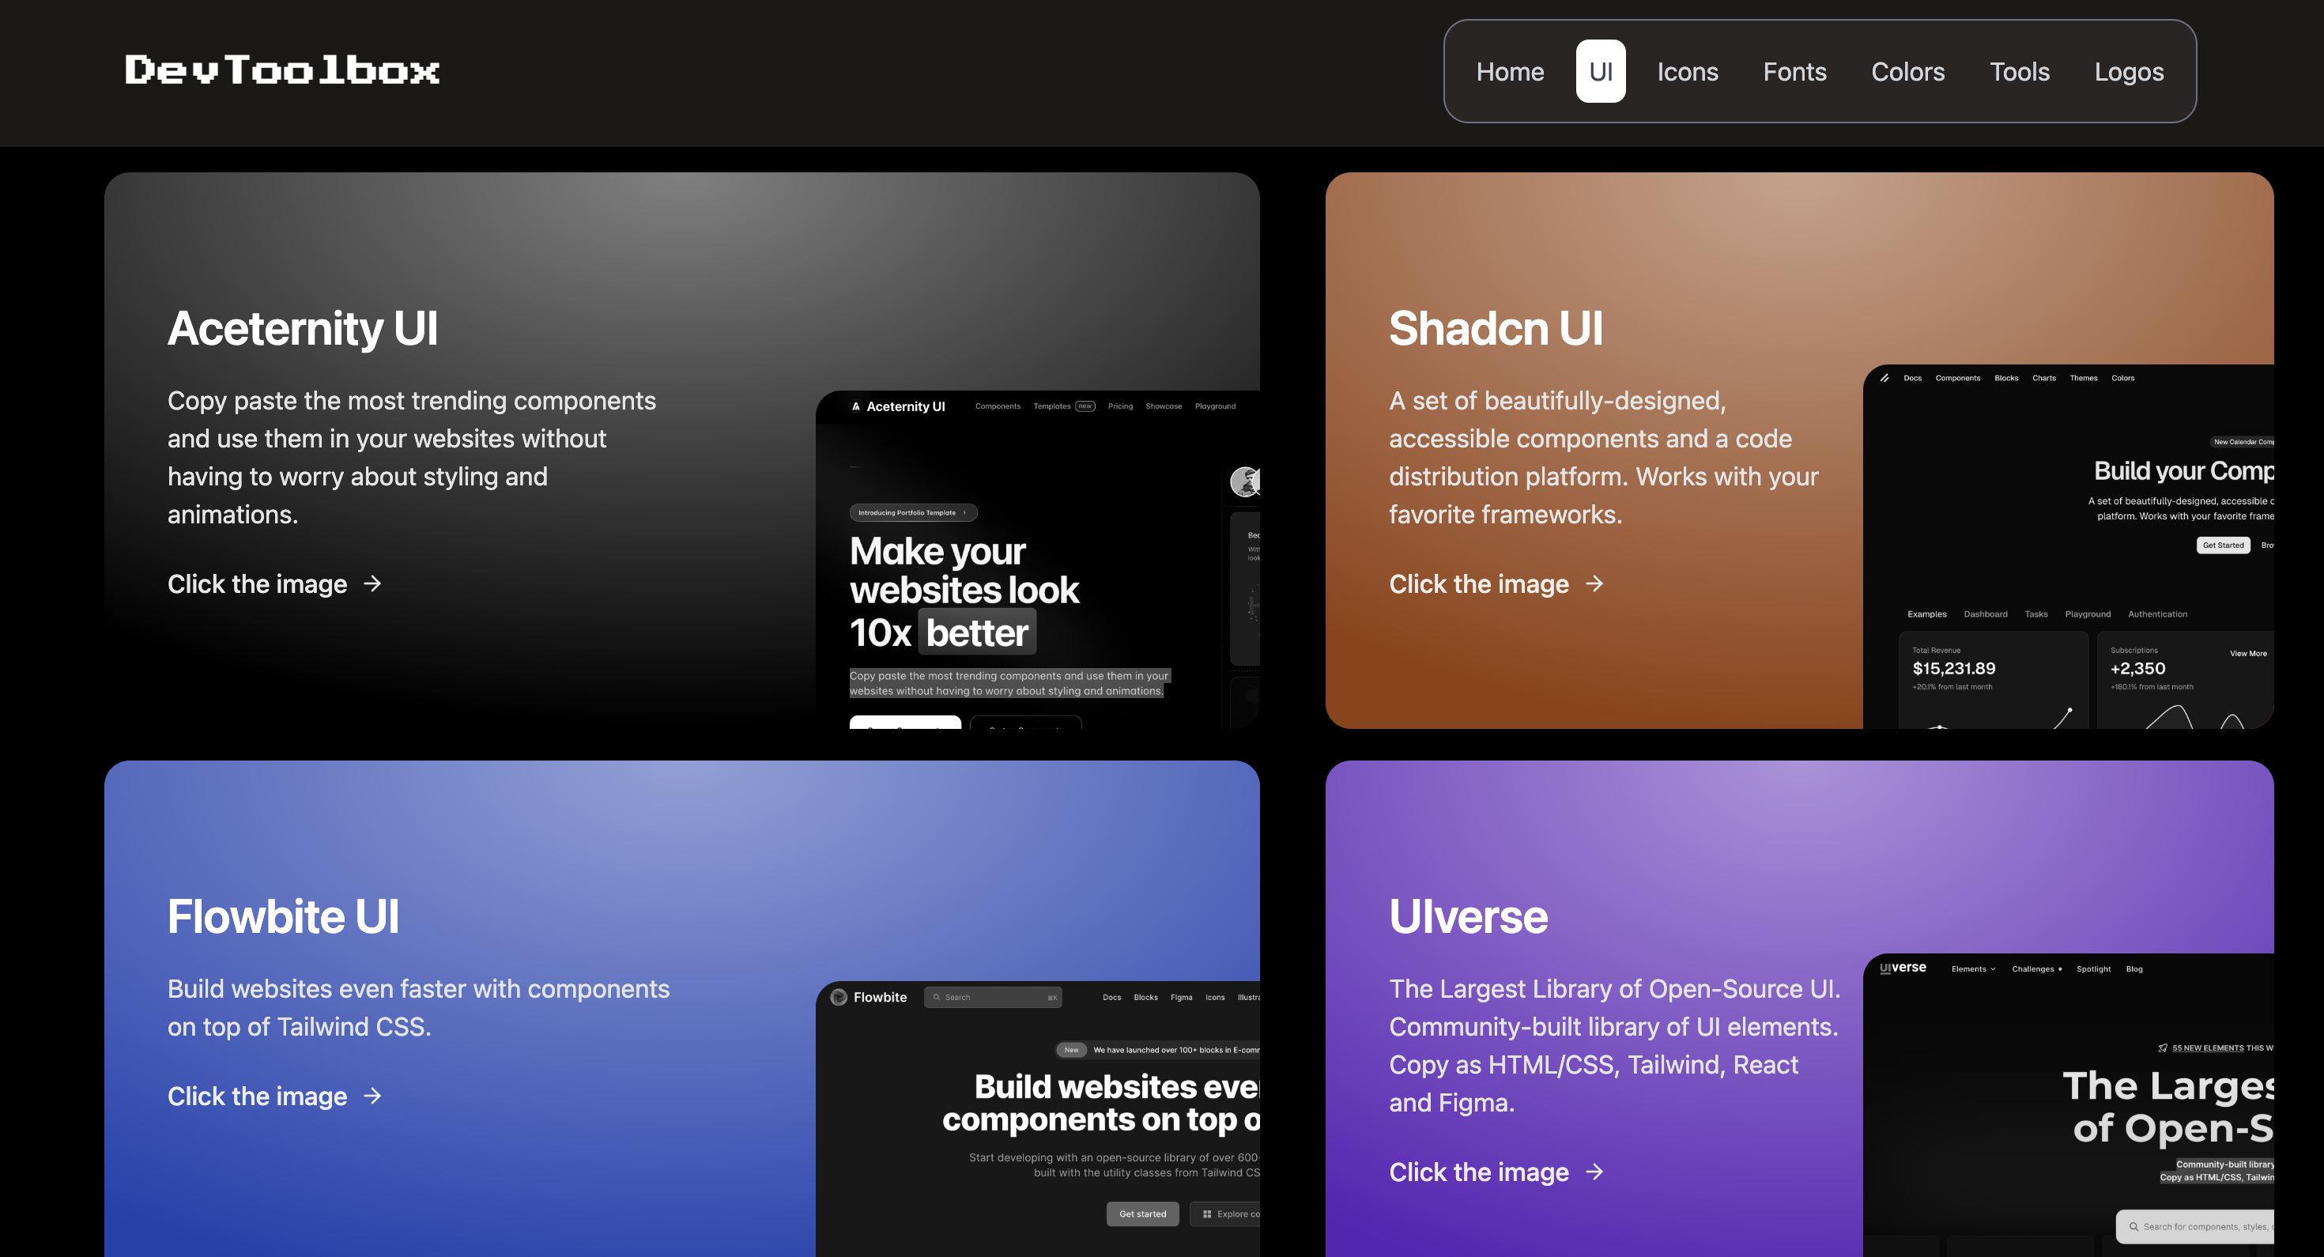Navigate to the Tools page
This screenshot has width=2324, height=1257.
point(2019,71)
